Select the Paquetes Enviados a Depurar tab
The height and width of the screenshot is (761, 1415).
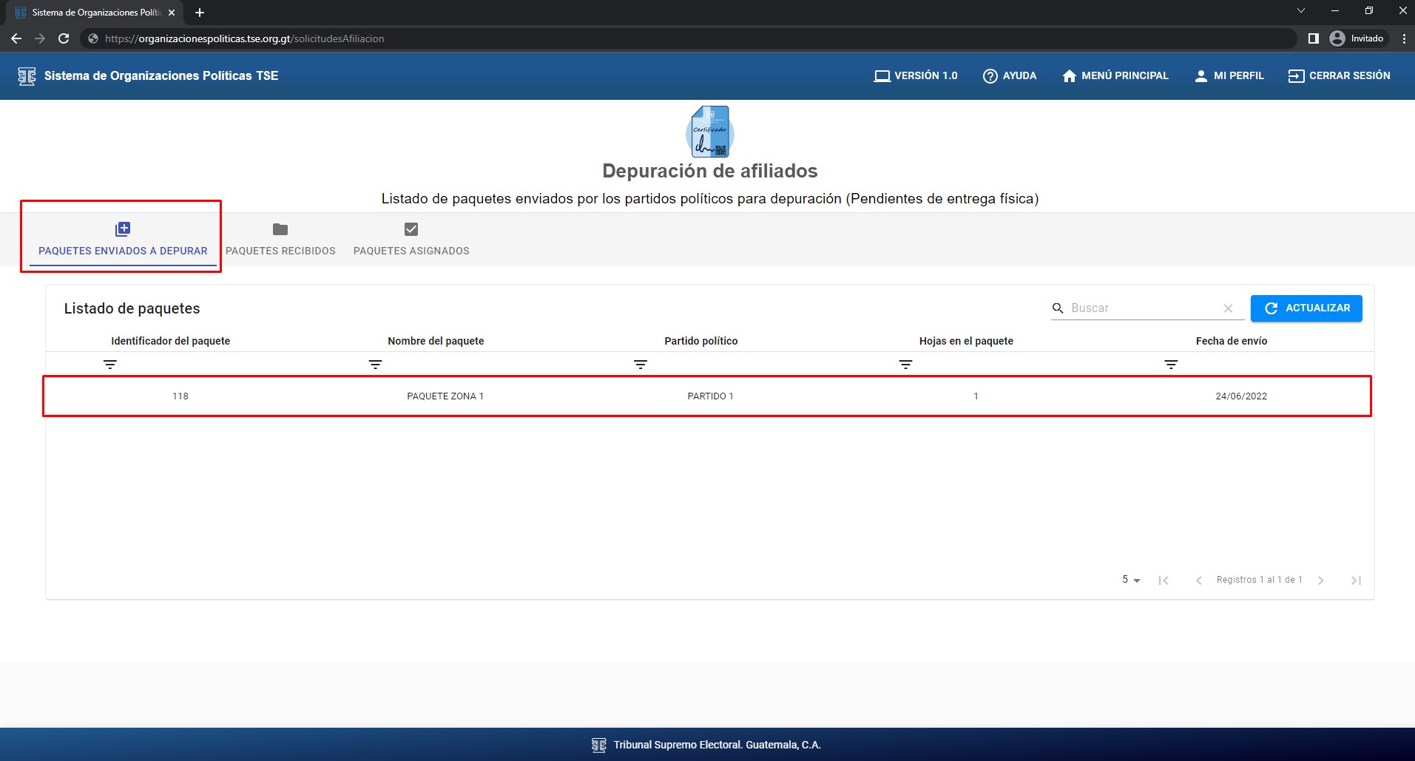click(x=123, y=240)
